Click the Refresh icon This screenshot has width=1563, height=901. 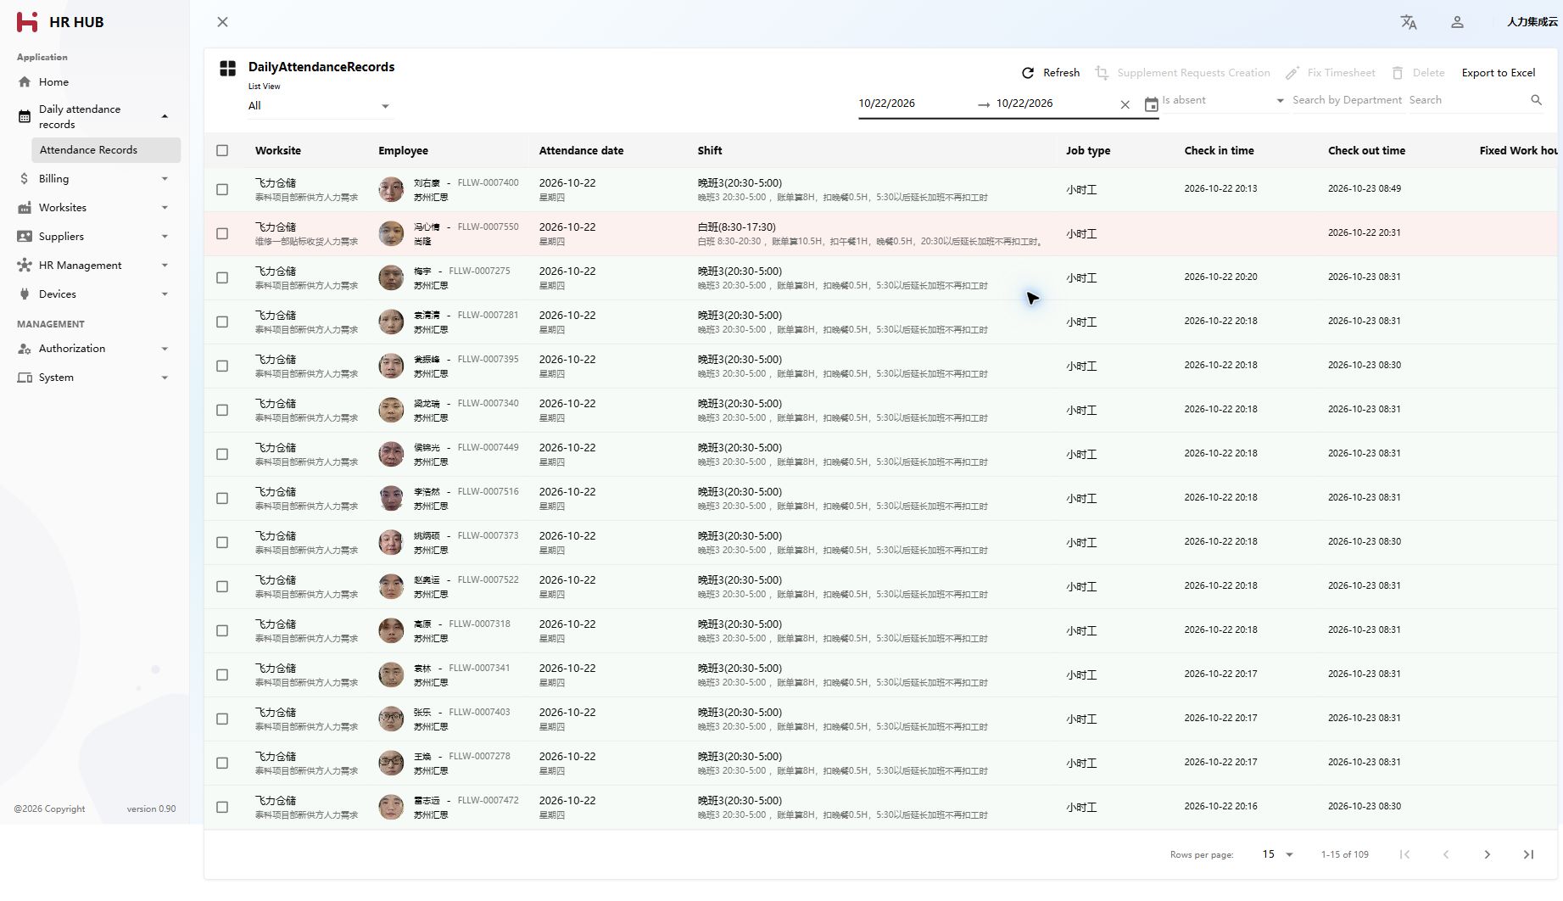point(1028,73)
